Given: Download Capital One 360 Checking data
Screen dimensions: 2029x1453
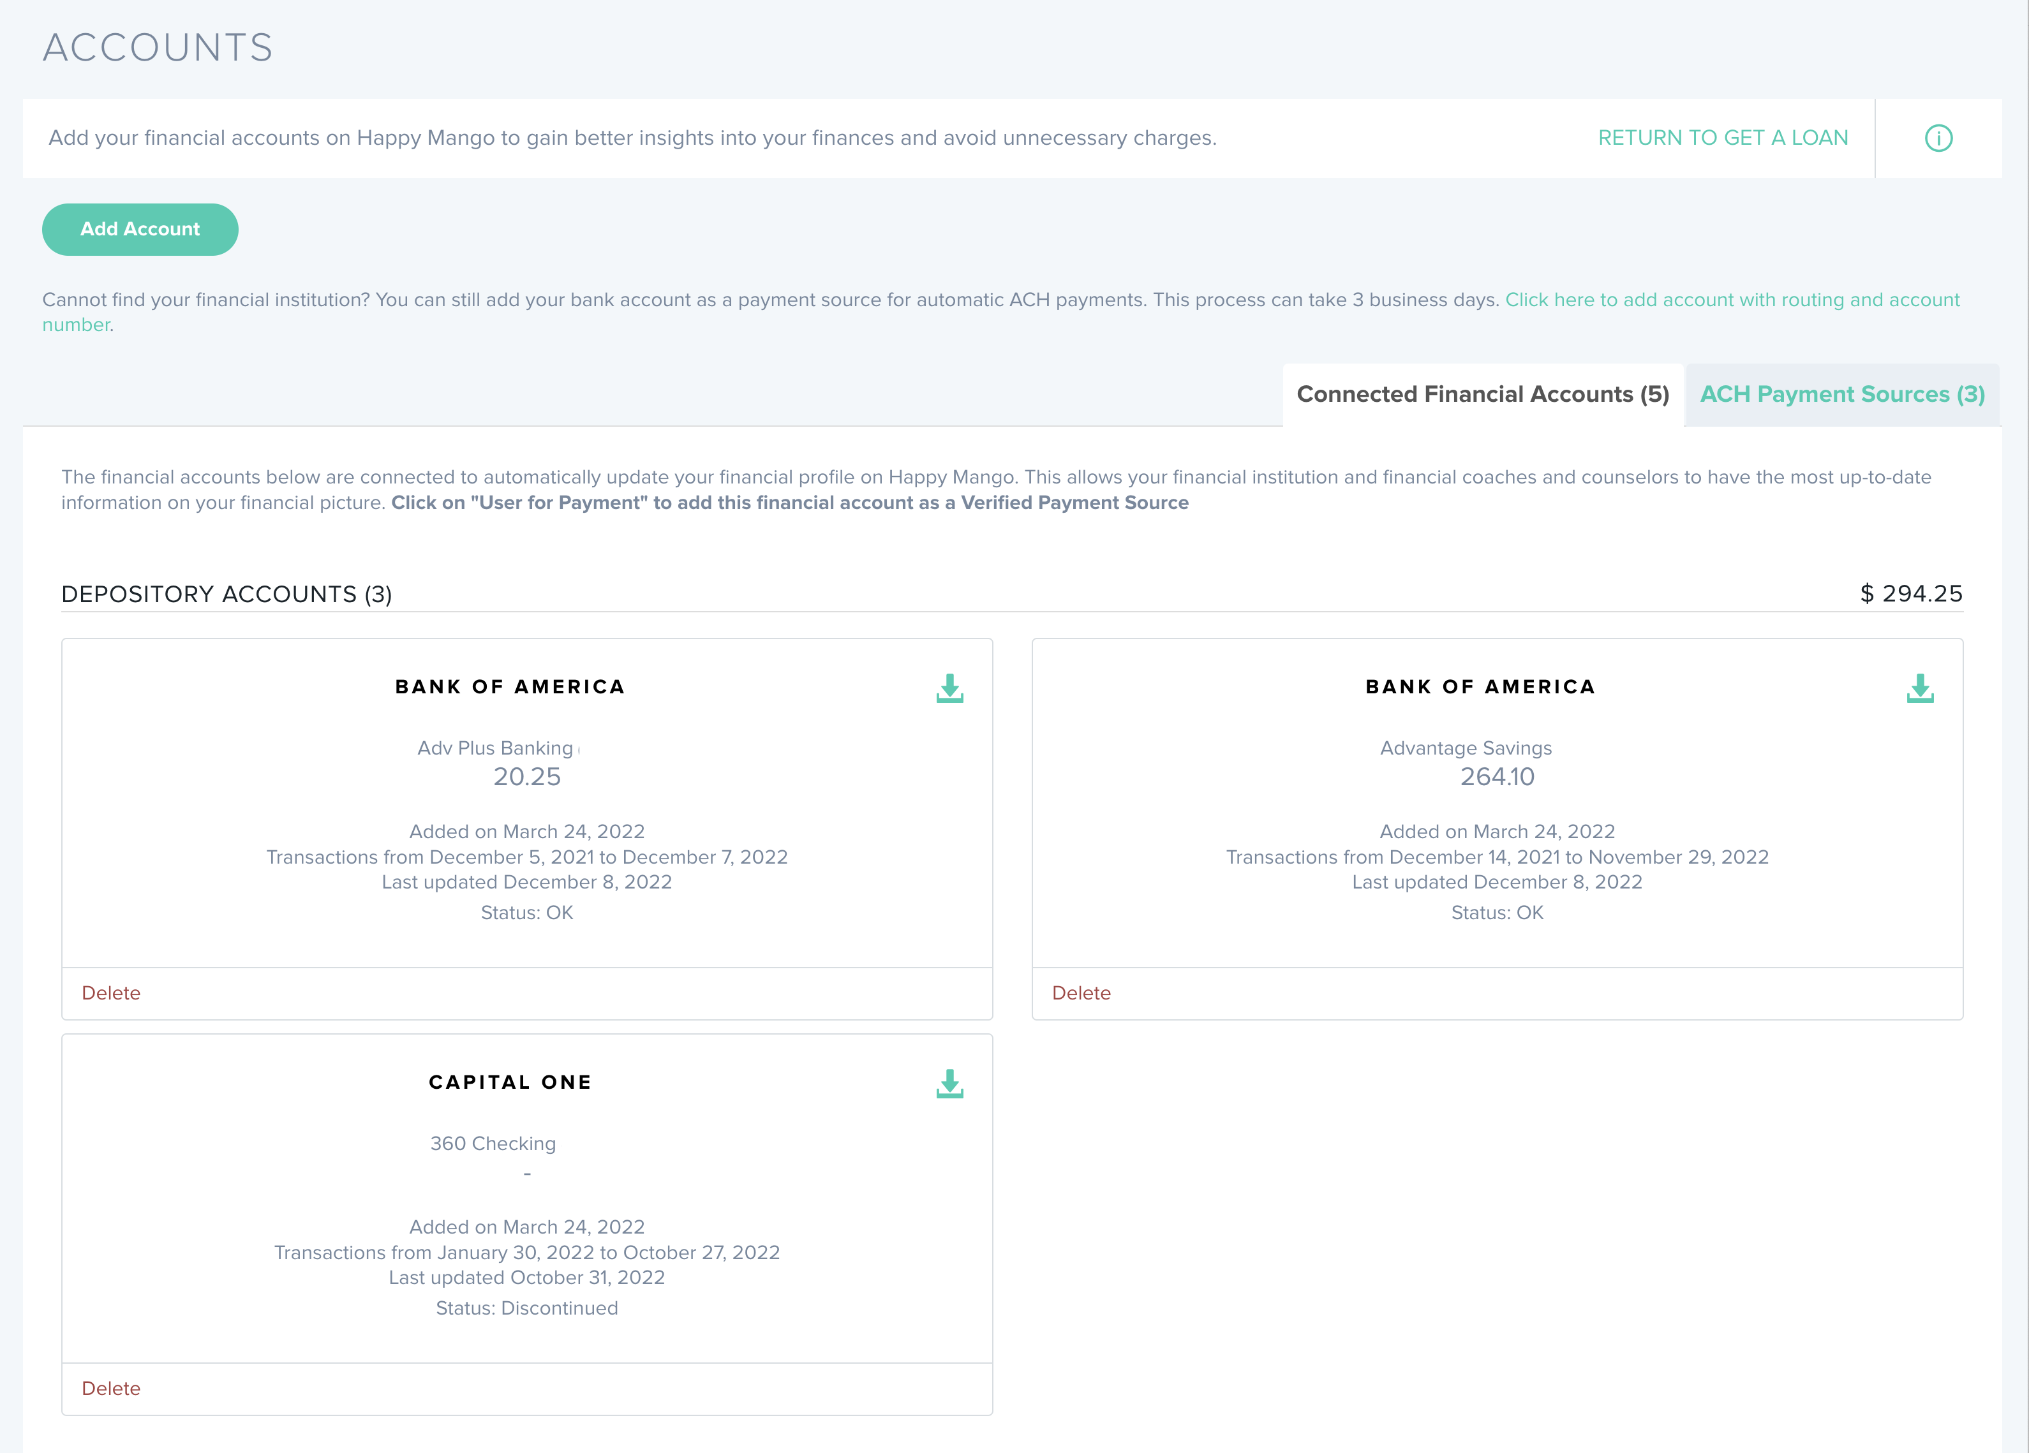Looking at the screenshot, I should (x=949, y=1084).
